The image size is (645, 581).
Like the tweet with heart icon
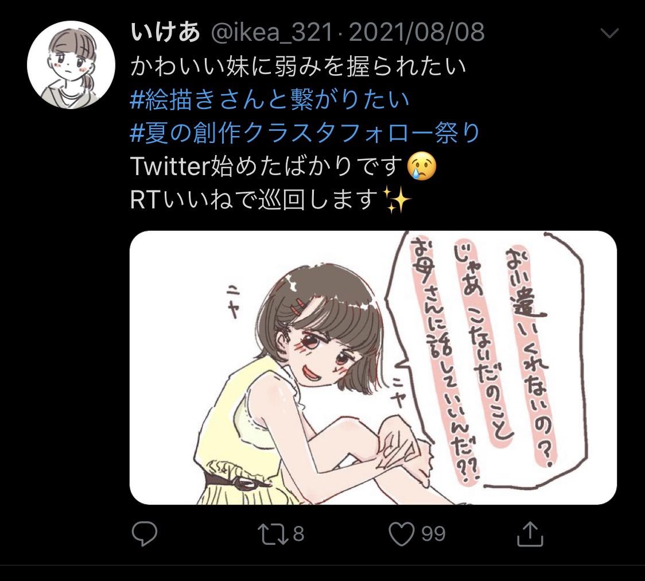click(402, 534)
